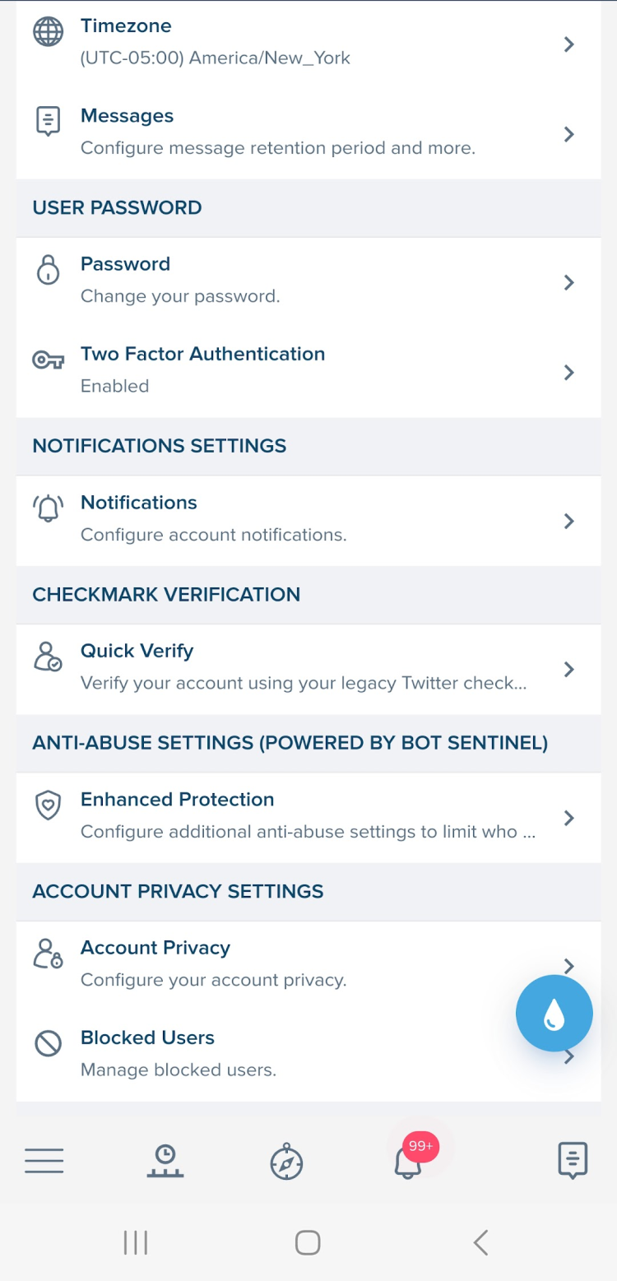The width and height of the screenshot is (617, 1281).
Task: Expand the Timezone setting chevron
Action: coord(568,44)
